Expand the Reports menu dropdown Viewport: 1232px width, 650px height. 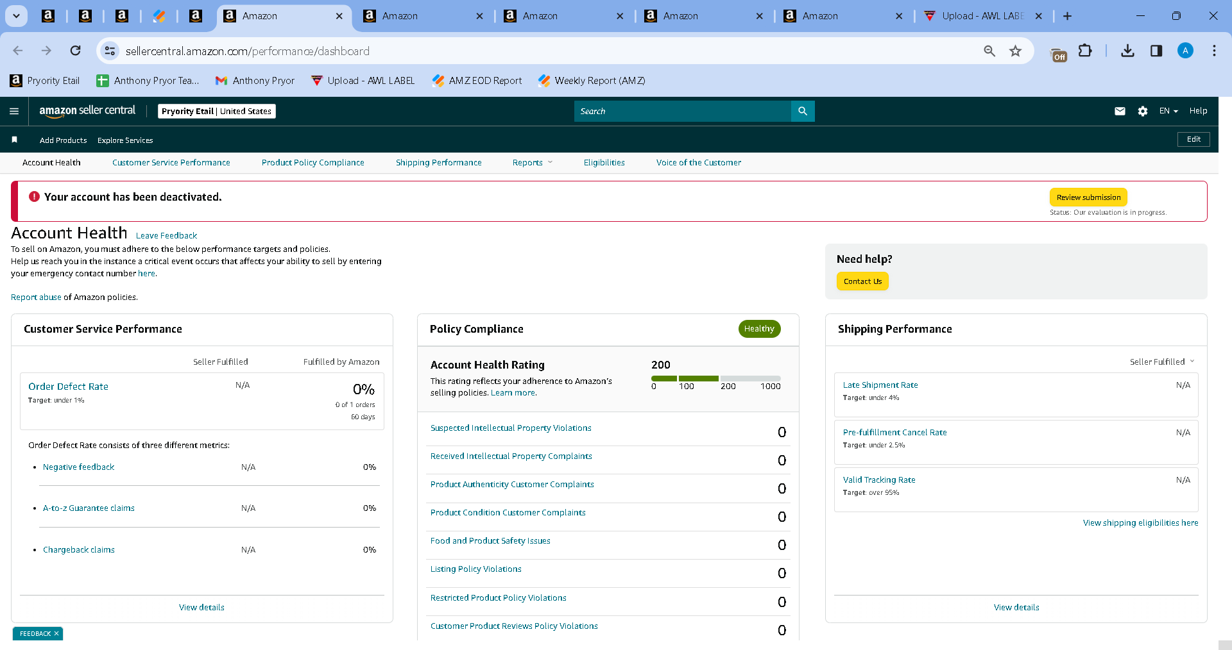[x=533, y=163]
